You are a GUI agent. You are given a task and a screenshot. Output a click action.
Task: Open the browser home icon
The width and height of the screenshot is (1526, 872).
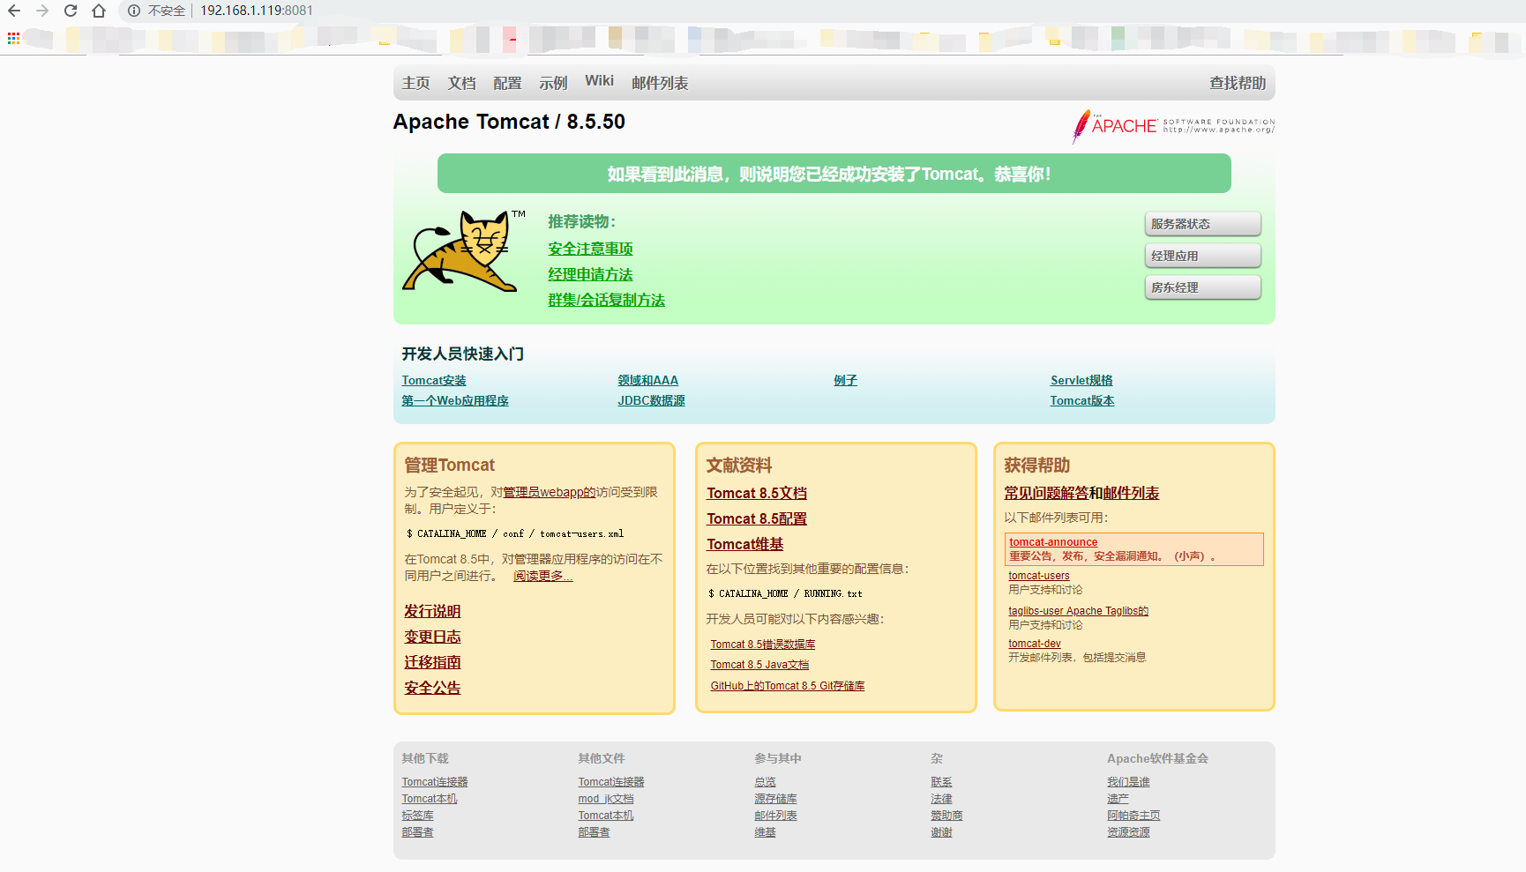point(99,11)
